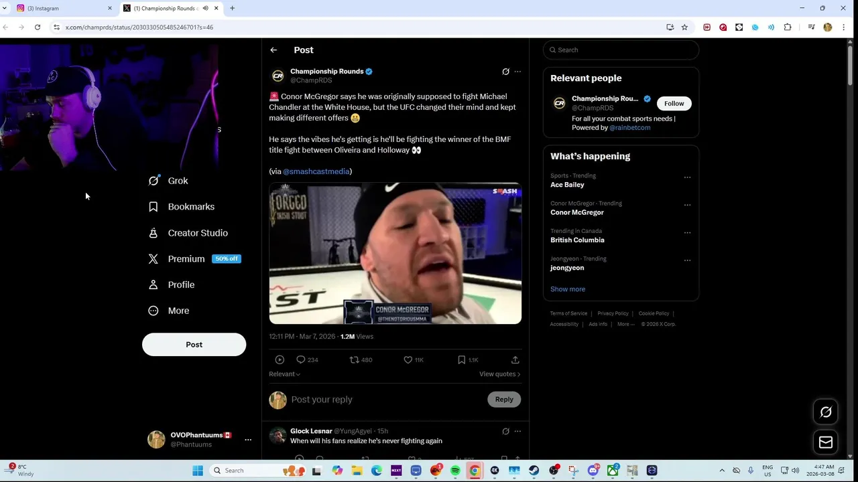Open the Chrome three-dot menu

click(x=843, y=27)
